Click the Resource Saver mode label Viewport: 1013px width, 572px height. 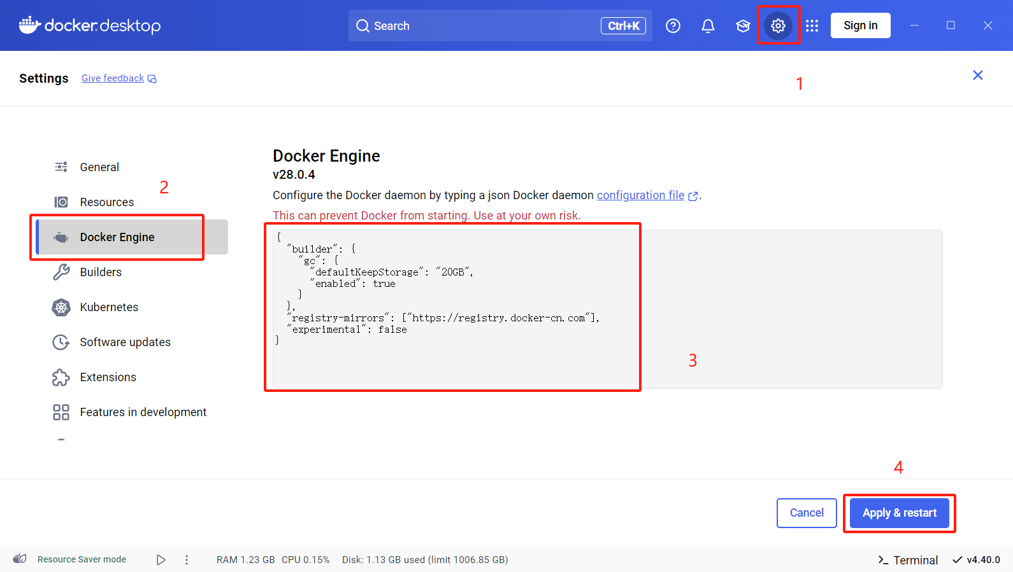(82, 559)
